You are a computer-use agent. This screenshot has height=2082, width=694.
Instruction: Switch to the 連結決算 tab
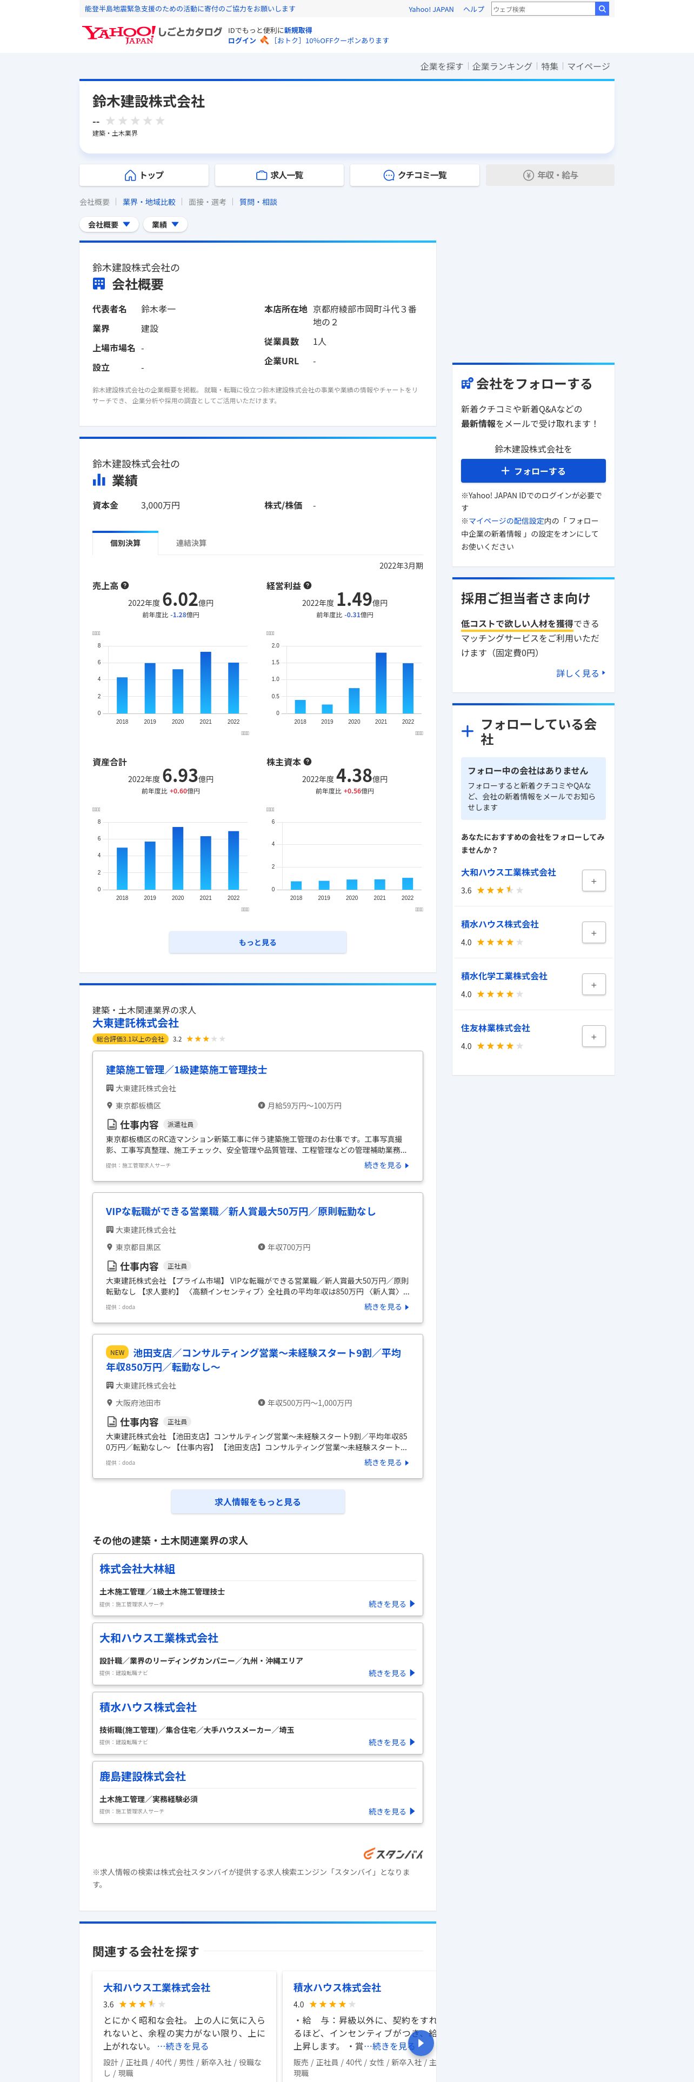pos(191,543)
